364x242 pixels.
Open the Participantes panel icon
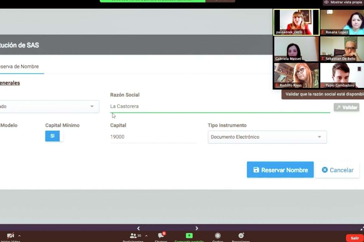point(133,236)
